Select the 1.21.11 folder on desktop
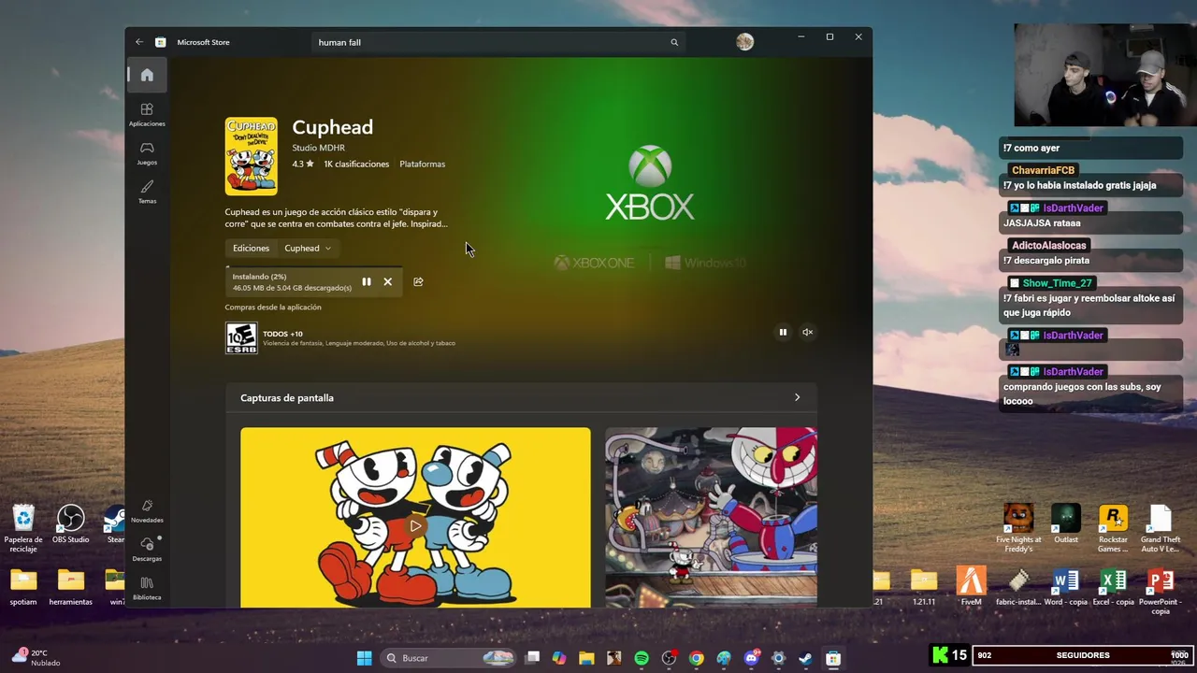This screenshot has width=1197, height=673. coord(924,588)
